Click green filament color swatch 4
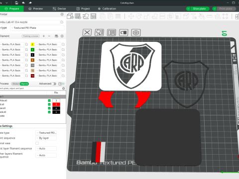 [x=32, y=50]
